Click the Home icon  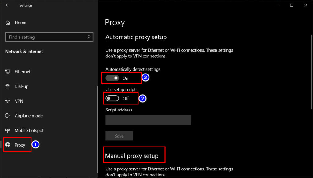[x=7, y=23]
